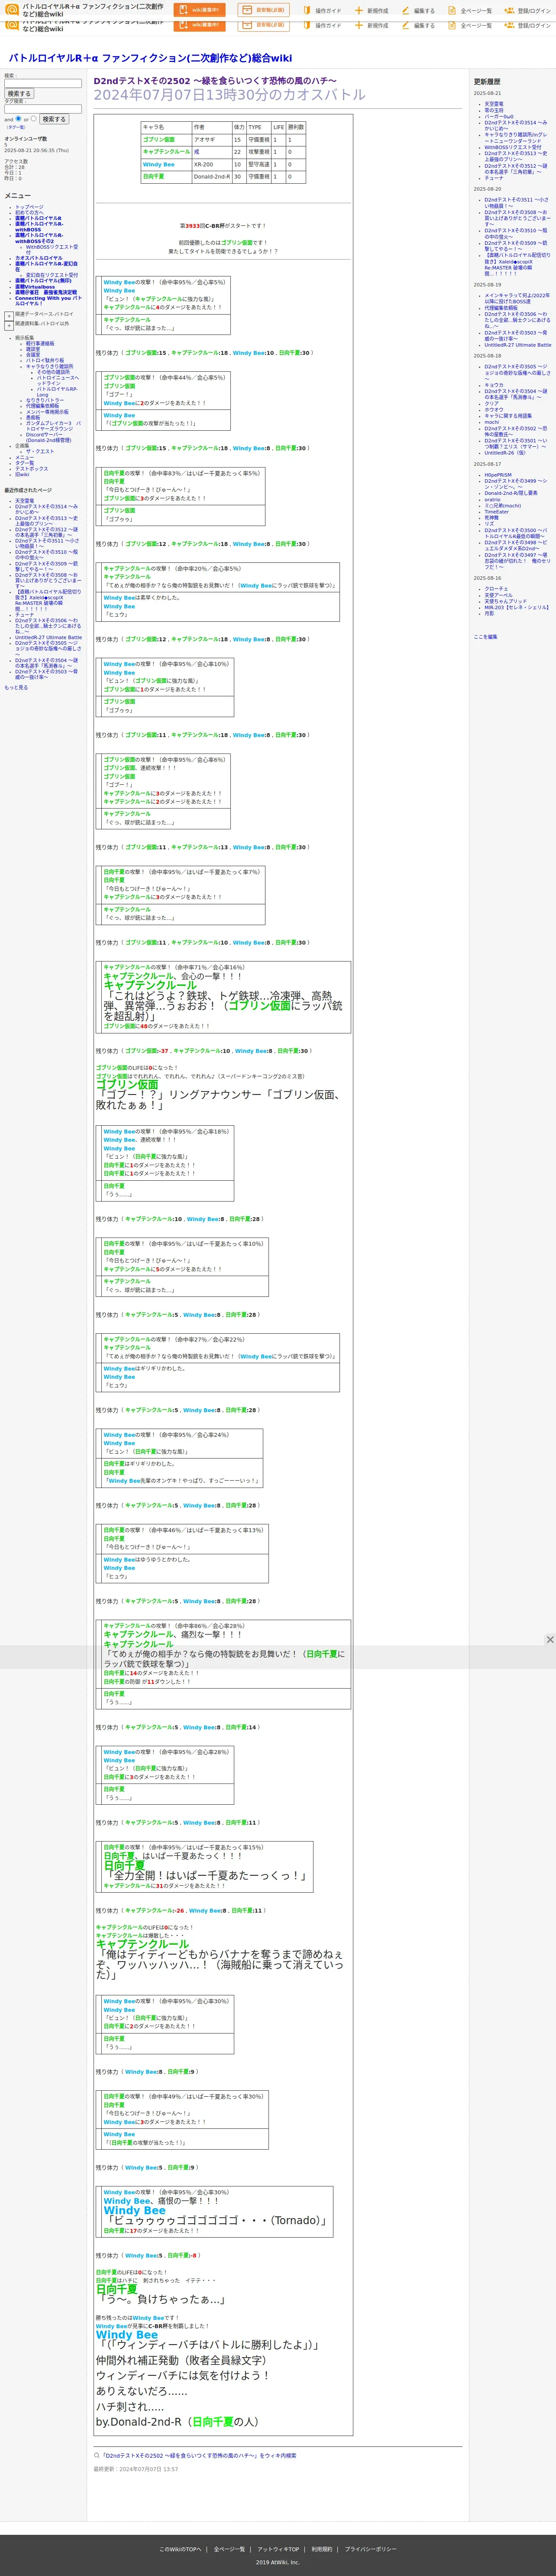Open ザ・クエスト under 企画集
This screenshot has width=556, height=2576.
click(40, 451)
